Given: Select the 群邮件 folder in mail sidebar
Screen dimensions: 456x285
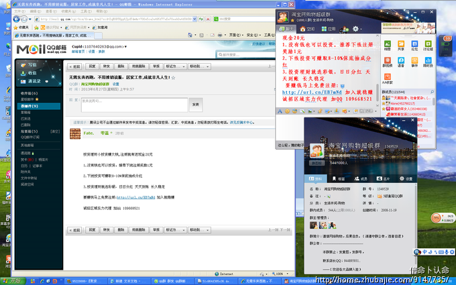Looking at the screenshot, I should [27, 106].
